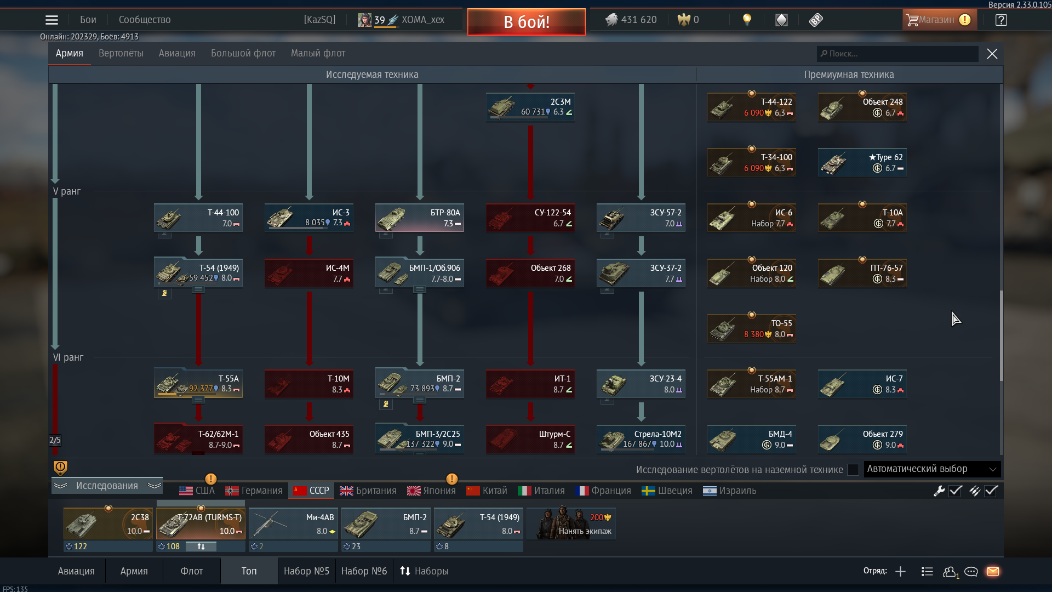Click crew badge below БМП-2 tree card
Viewport: 1052px width, 592px height.
[x=386, y=404]
